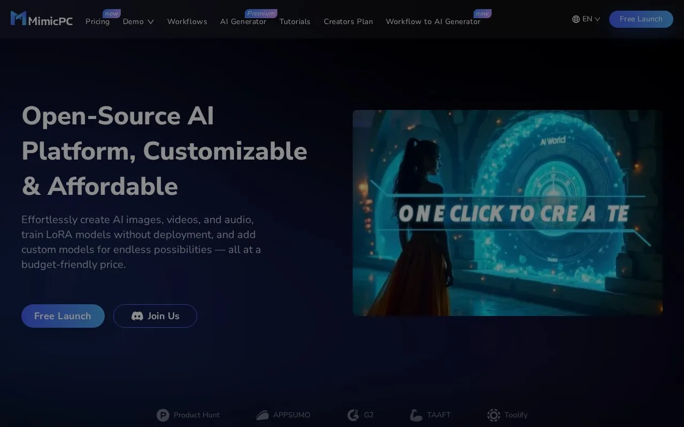Click the "Effortlessly create AI images" description

(141, 242)
